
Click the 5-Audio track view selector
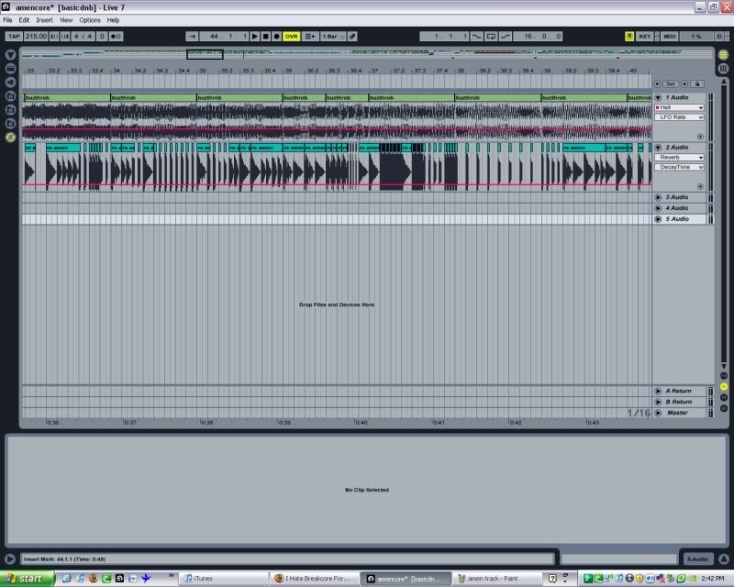click(x=697, y=559)
